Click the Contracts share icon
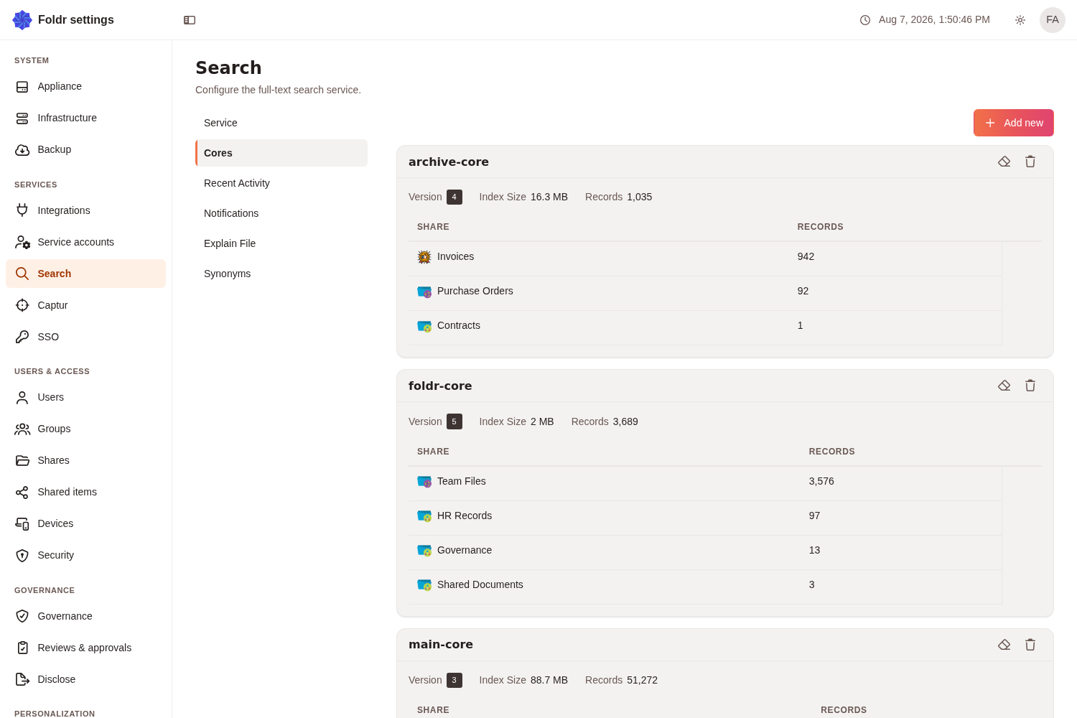 pyautogui.click(x=424, y=326)
